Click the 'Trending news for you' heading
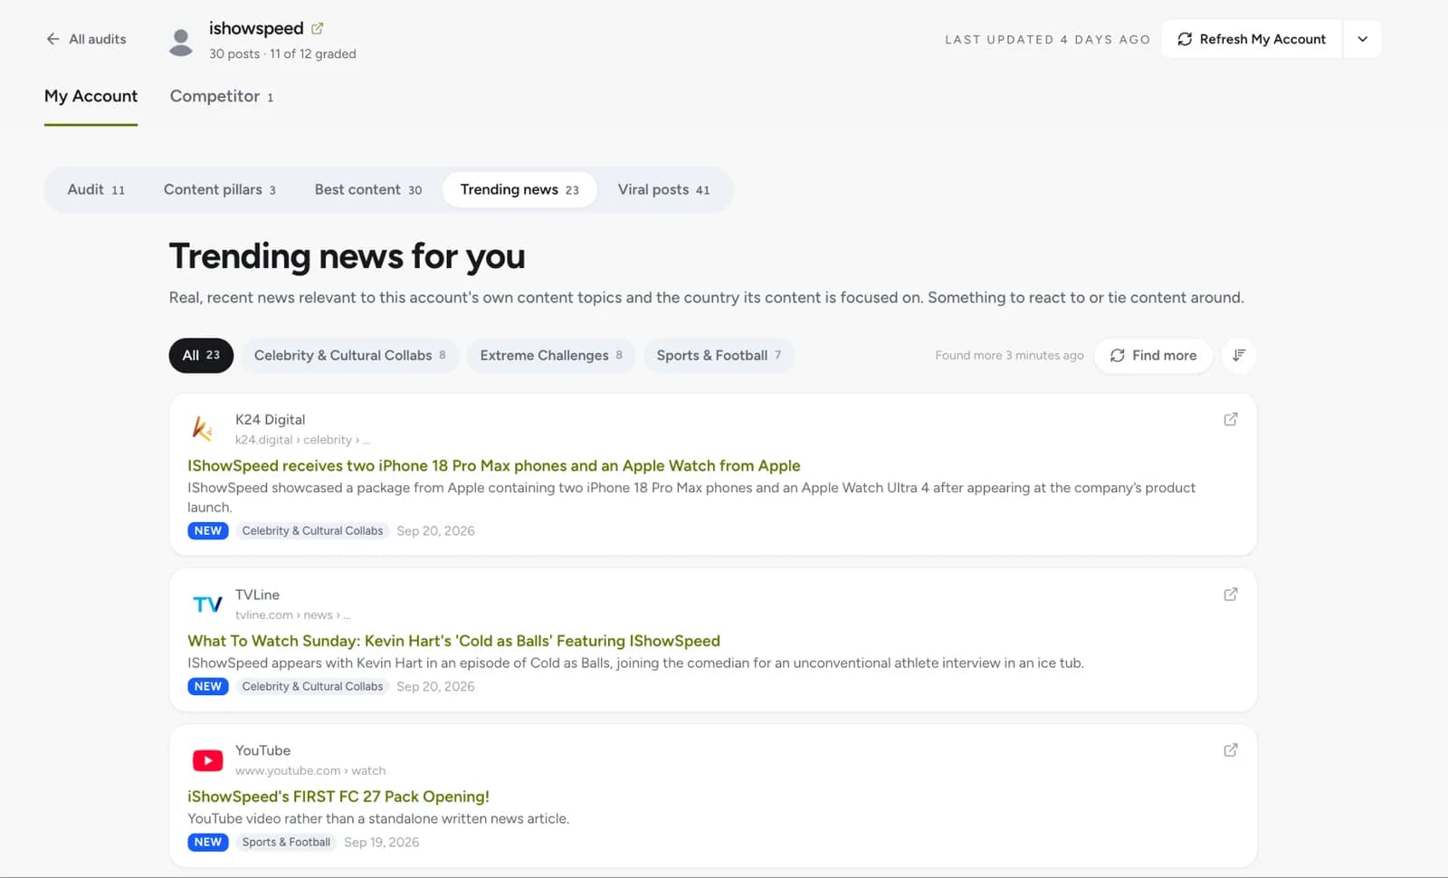 [348, 256]
